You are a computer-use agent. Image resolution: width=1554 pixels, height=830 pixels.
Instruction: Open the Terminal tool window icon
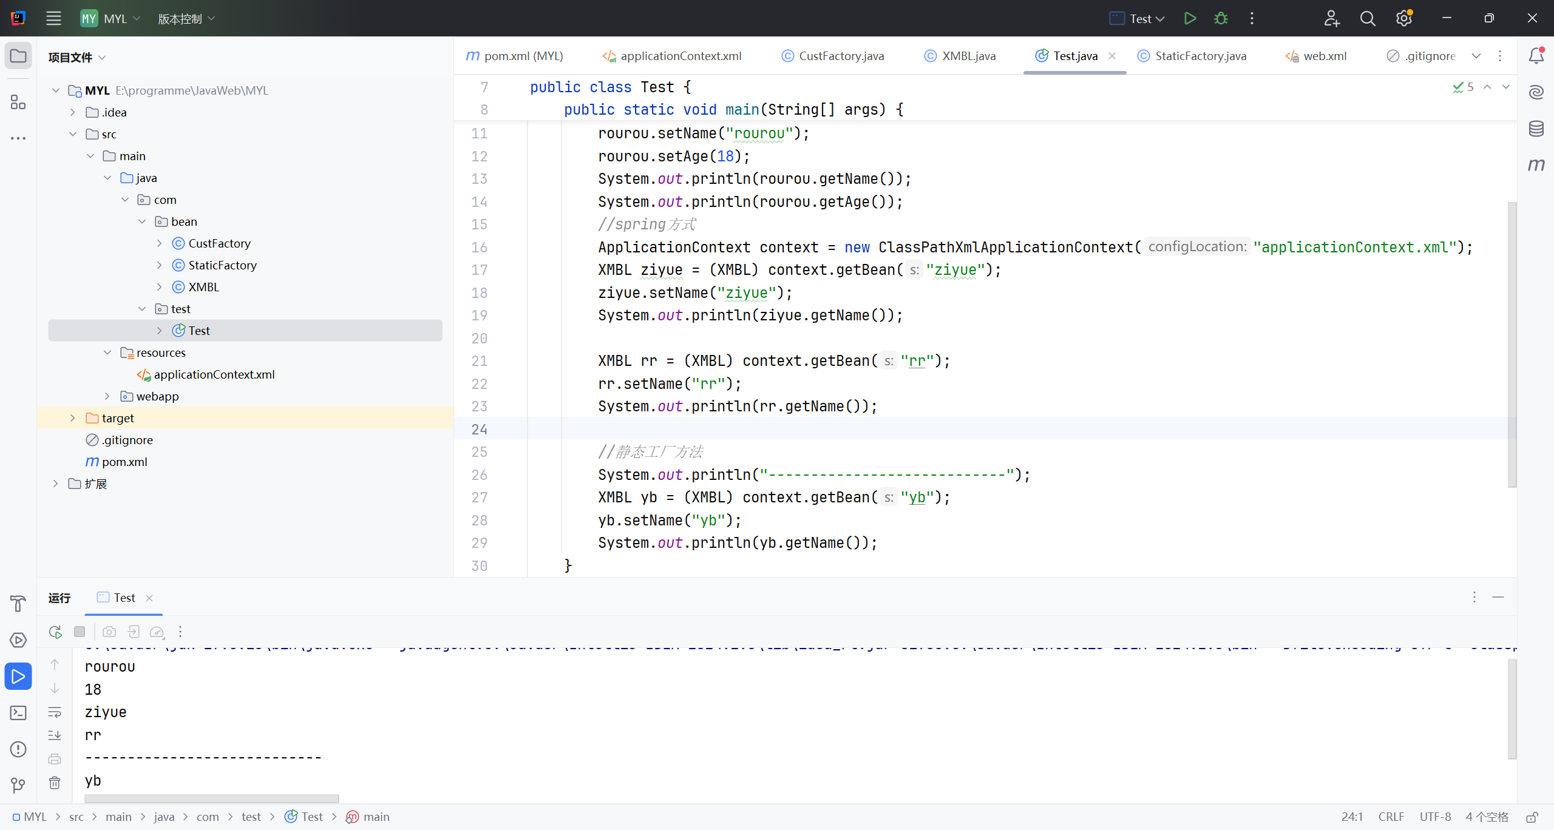pos(18,713)
